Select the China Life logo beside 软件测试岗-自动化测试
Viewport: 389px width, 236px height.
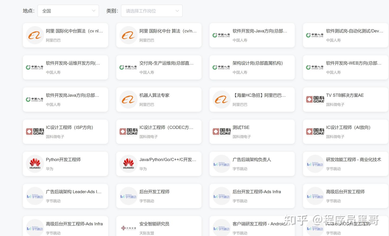pyautogui.click(x=315, y=35)
